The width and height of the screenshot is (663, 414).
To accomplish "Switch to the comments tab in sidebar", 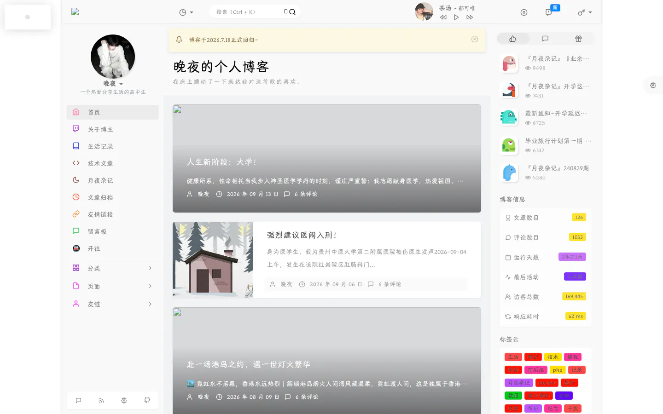I will click(x=545, y=39).
